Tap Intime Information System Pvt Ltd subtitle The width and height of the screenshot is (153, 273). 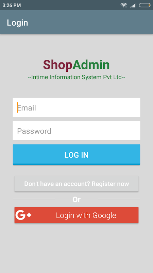(x=76, y=77)
